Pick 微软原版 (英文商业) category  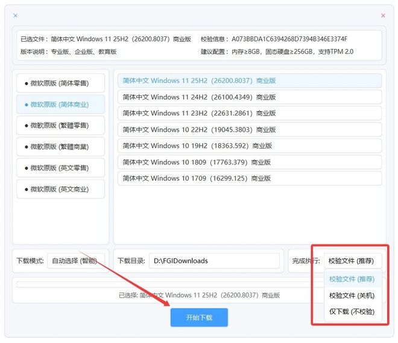(60, 189)
